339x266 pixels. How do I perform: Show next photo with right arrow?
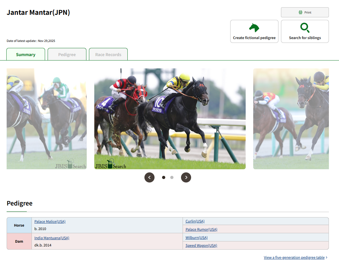186,177
